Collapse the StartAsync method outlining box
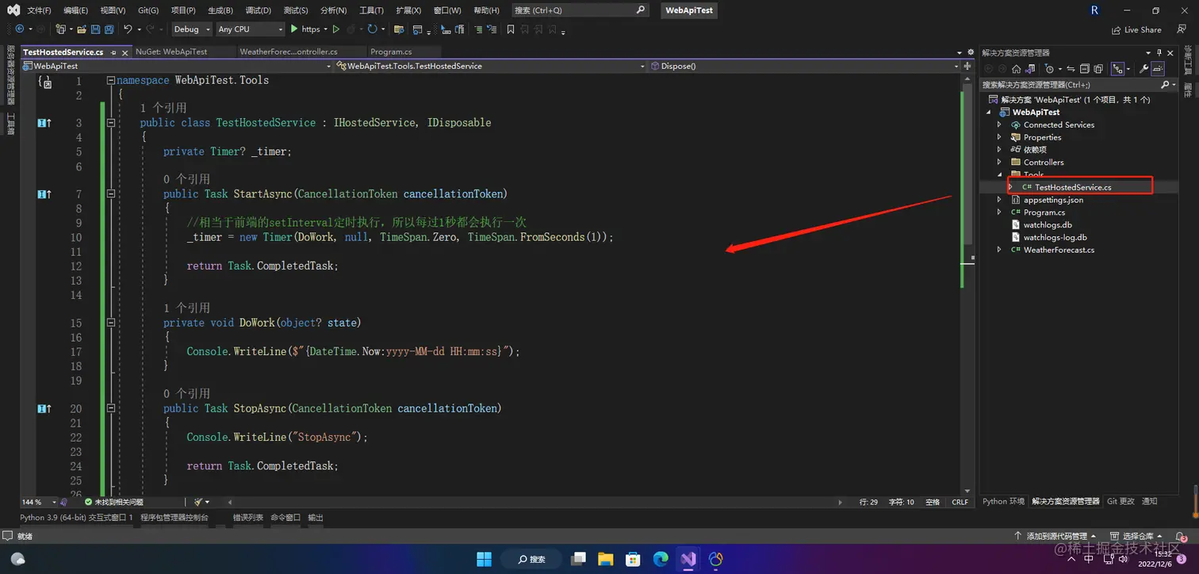Image resolution: width=1199 pixels, height=574 pixels. pos(111,194)
